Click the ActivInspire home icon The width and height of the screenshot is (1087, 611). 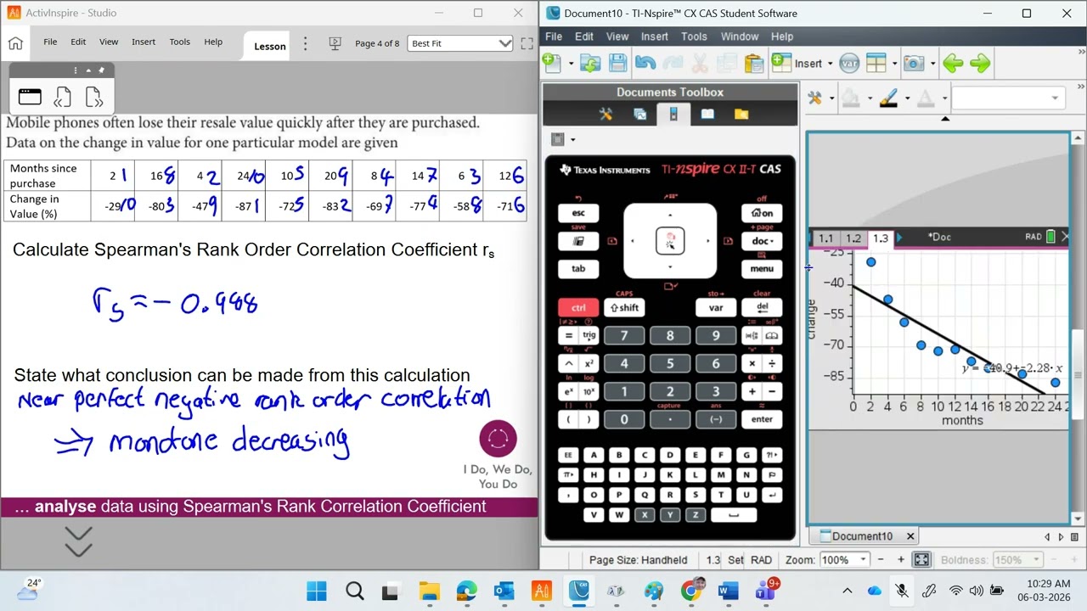click(x=15, y=43)
